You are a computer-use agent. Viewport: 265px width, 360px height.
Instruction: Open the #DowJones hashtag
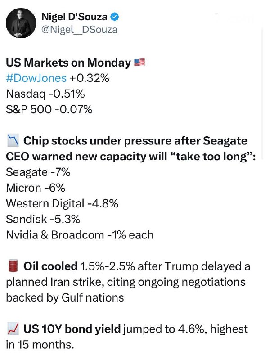36,78
